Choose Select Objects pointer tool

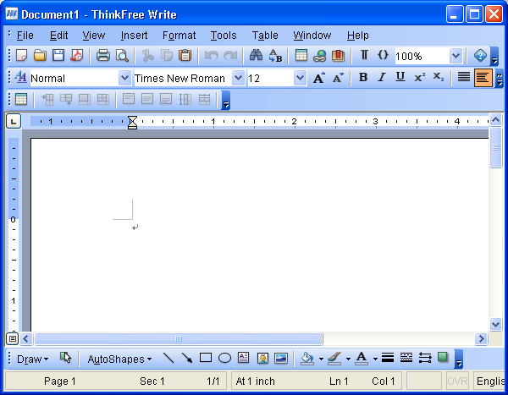[65, 358]
